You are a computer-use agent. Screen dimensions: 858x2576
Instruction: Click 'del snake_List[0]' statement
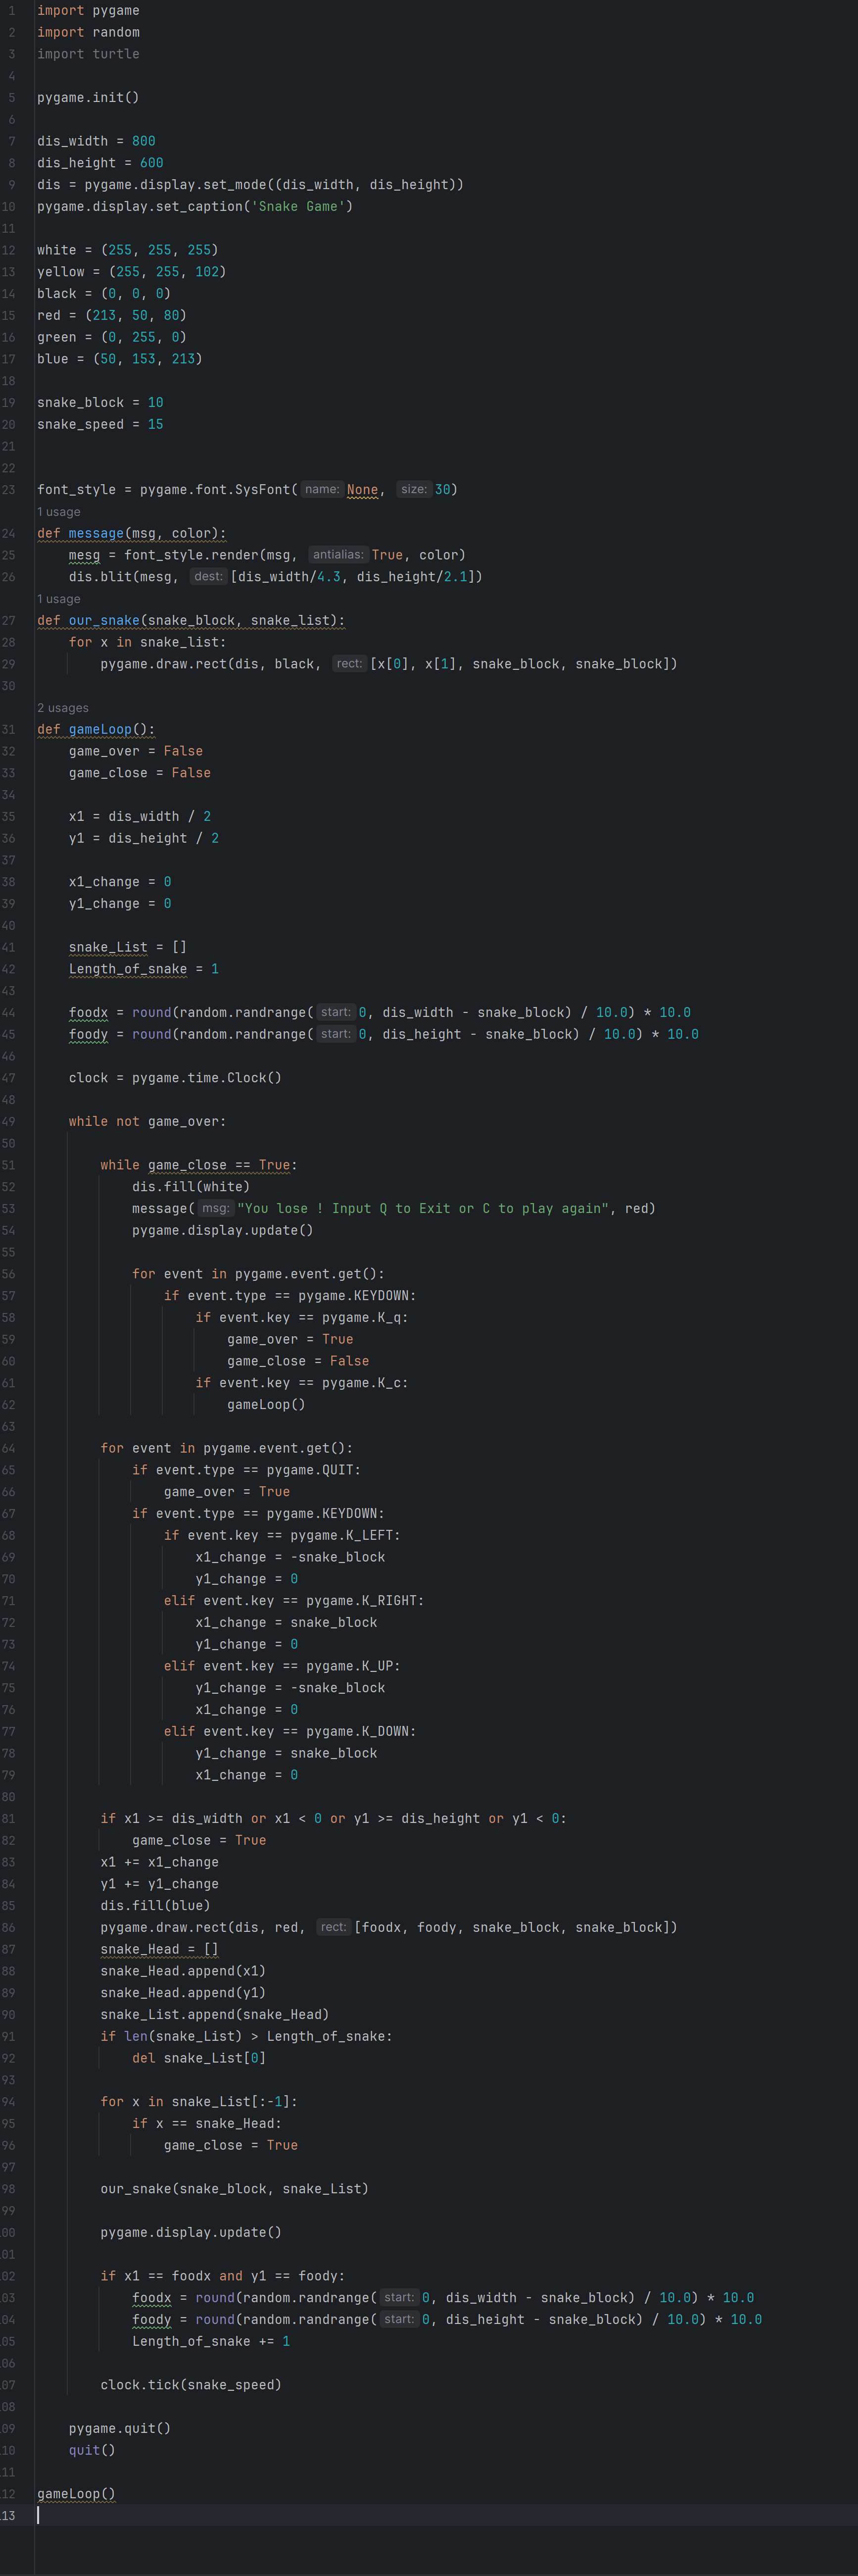point(199,2058)
